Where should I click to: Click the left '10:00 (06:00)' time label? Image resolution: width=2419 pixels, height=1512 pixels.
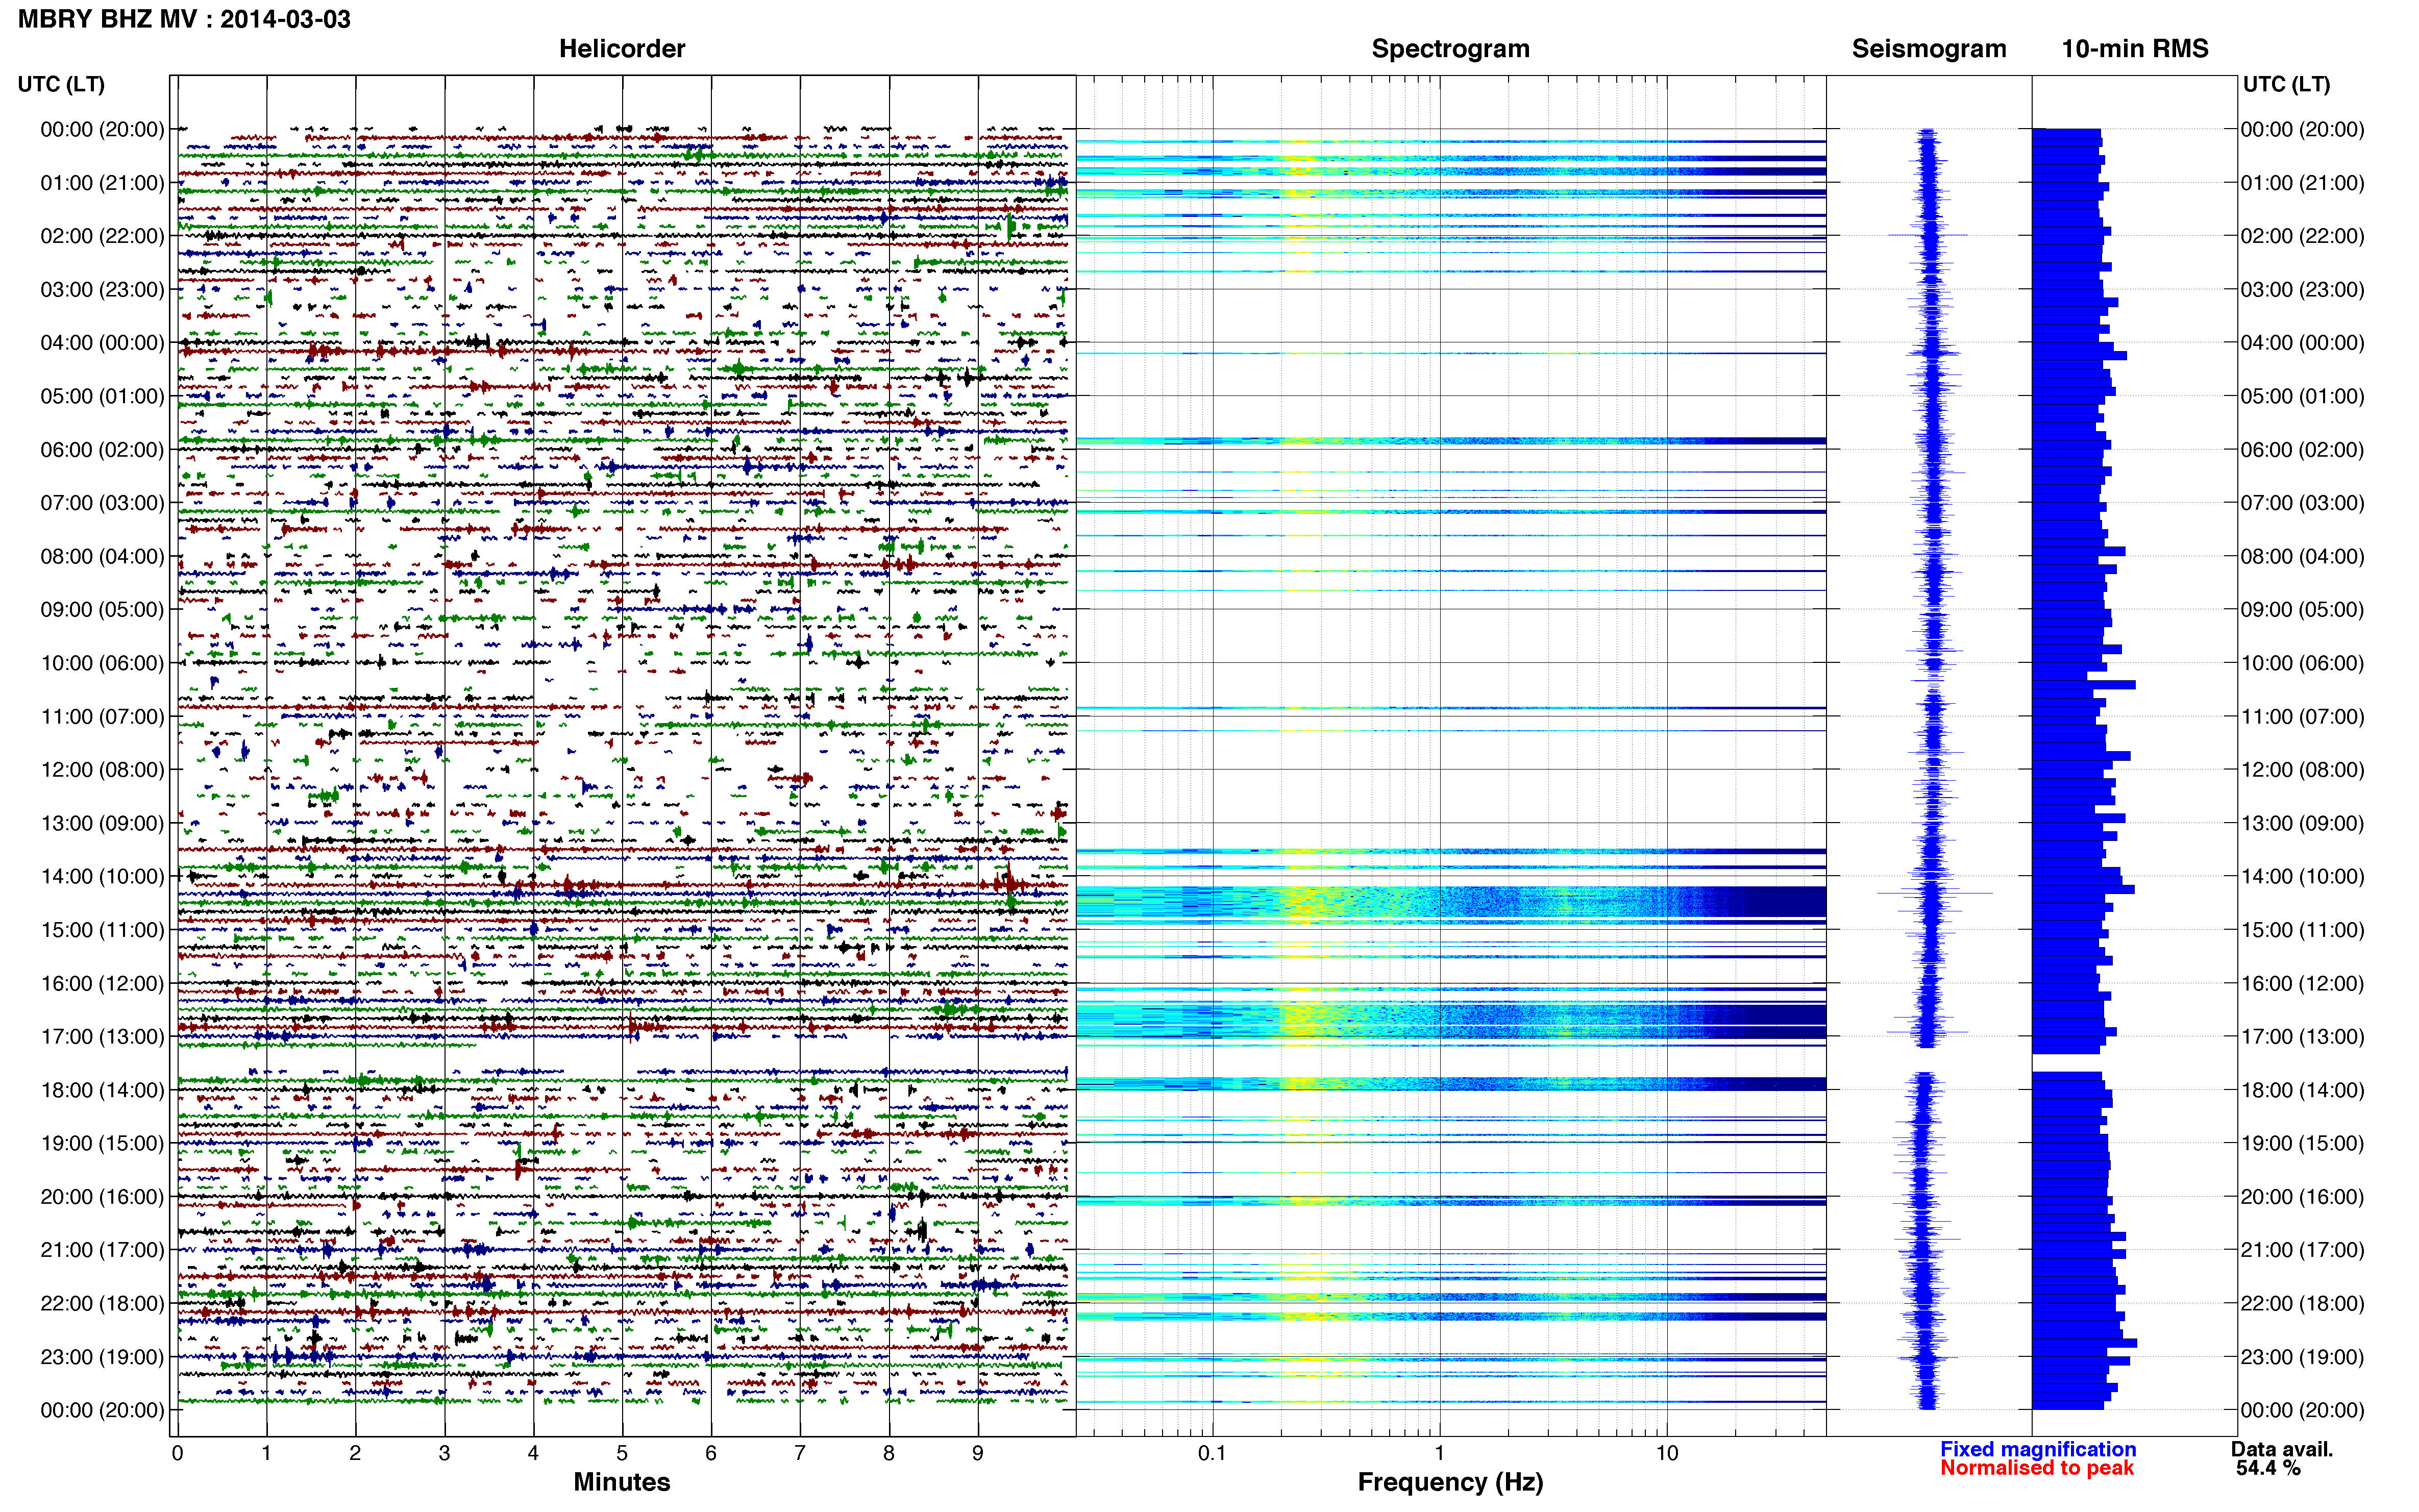[102, 663]
